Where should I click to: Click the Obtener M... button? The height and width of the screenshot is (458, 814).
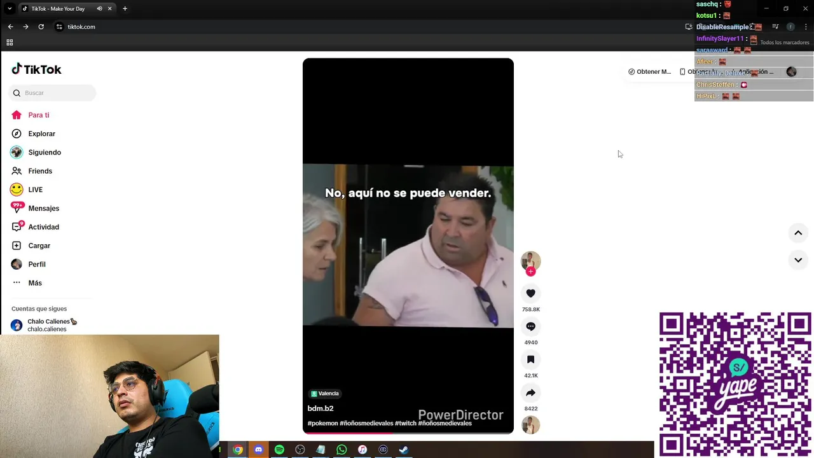click(649, 72)
